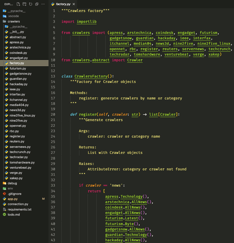Open hackaday.py in the Explorer
The height and width of the screenshot is (243, 234).
[24, 84]
